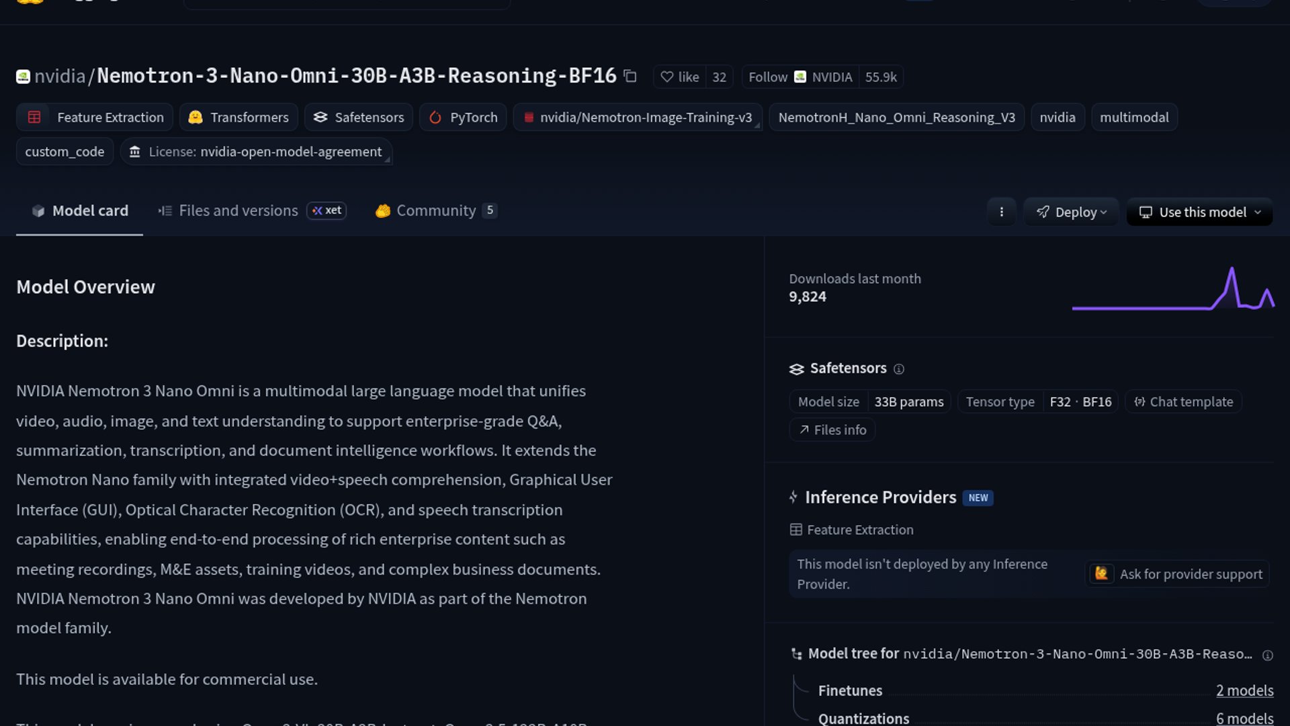The width and height of the screenshot is (1290, 726).
Task: Open the 2 models Finetunes link
Action: coord(1244,690)
